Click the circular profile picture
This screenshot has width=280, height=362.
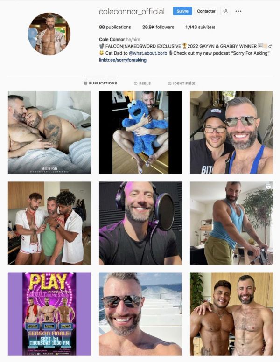click(x=49, y=34)
